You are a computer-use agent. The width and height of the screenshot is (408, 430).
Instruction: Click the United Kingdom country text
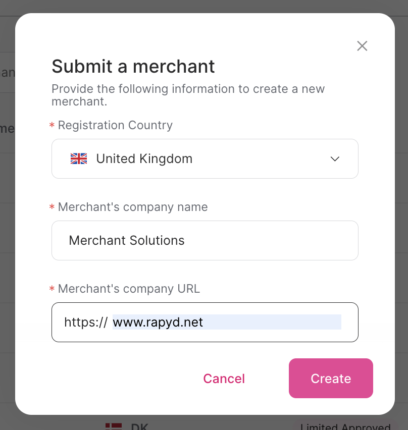click(145, 158)
